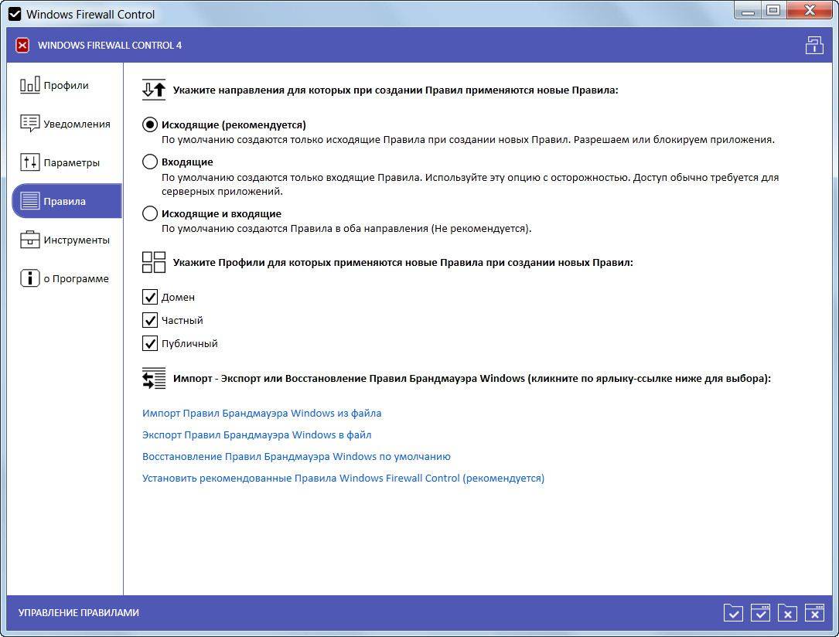The height and width of the screenshot is (637, 839).
Task: Switch to the Параметры section
Action: (66, 162)
